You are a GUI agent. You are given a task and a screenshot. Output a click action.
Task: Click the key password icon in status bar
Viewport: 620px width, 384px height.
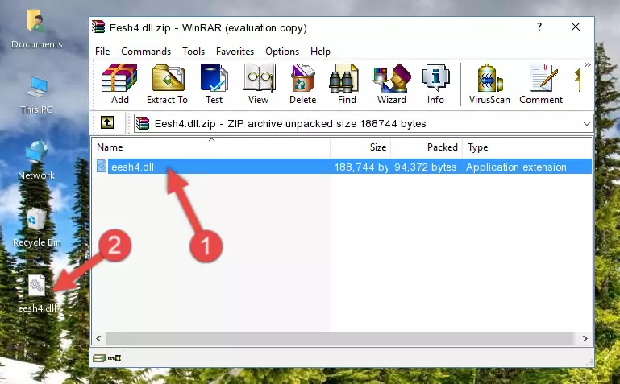(x=114, y=358)
